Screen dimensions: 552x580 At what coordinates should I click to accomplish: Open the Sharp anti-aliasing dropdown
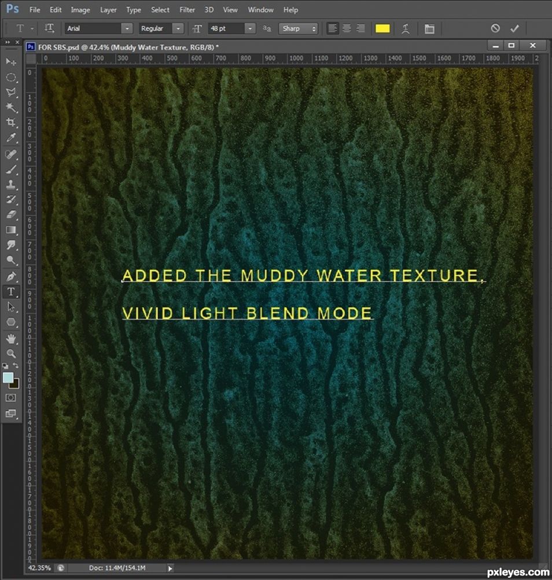299,28
